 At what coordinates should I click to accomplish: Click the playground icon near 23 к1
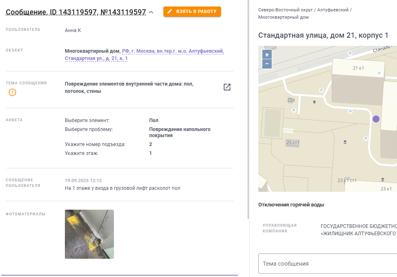382,180
